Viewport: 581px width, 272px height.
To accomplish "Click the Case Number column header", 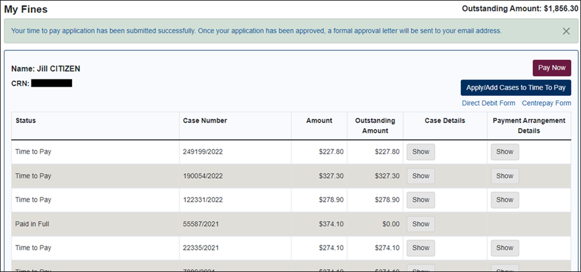I will click(x=204, y=121).
